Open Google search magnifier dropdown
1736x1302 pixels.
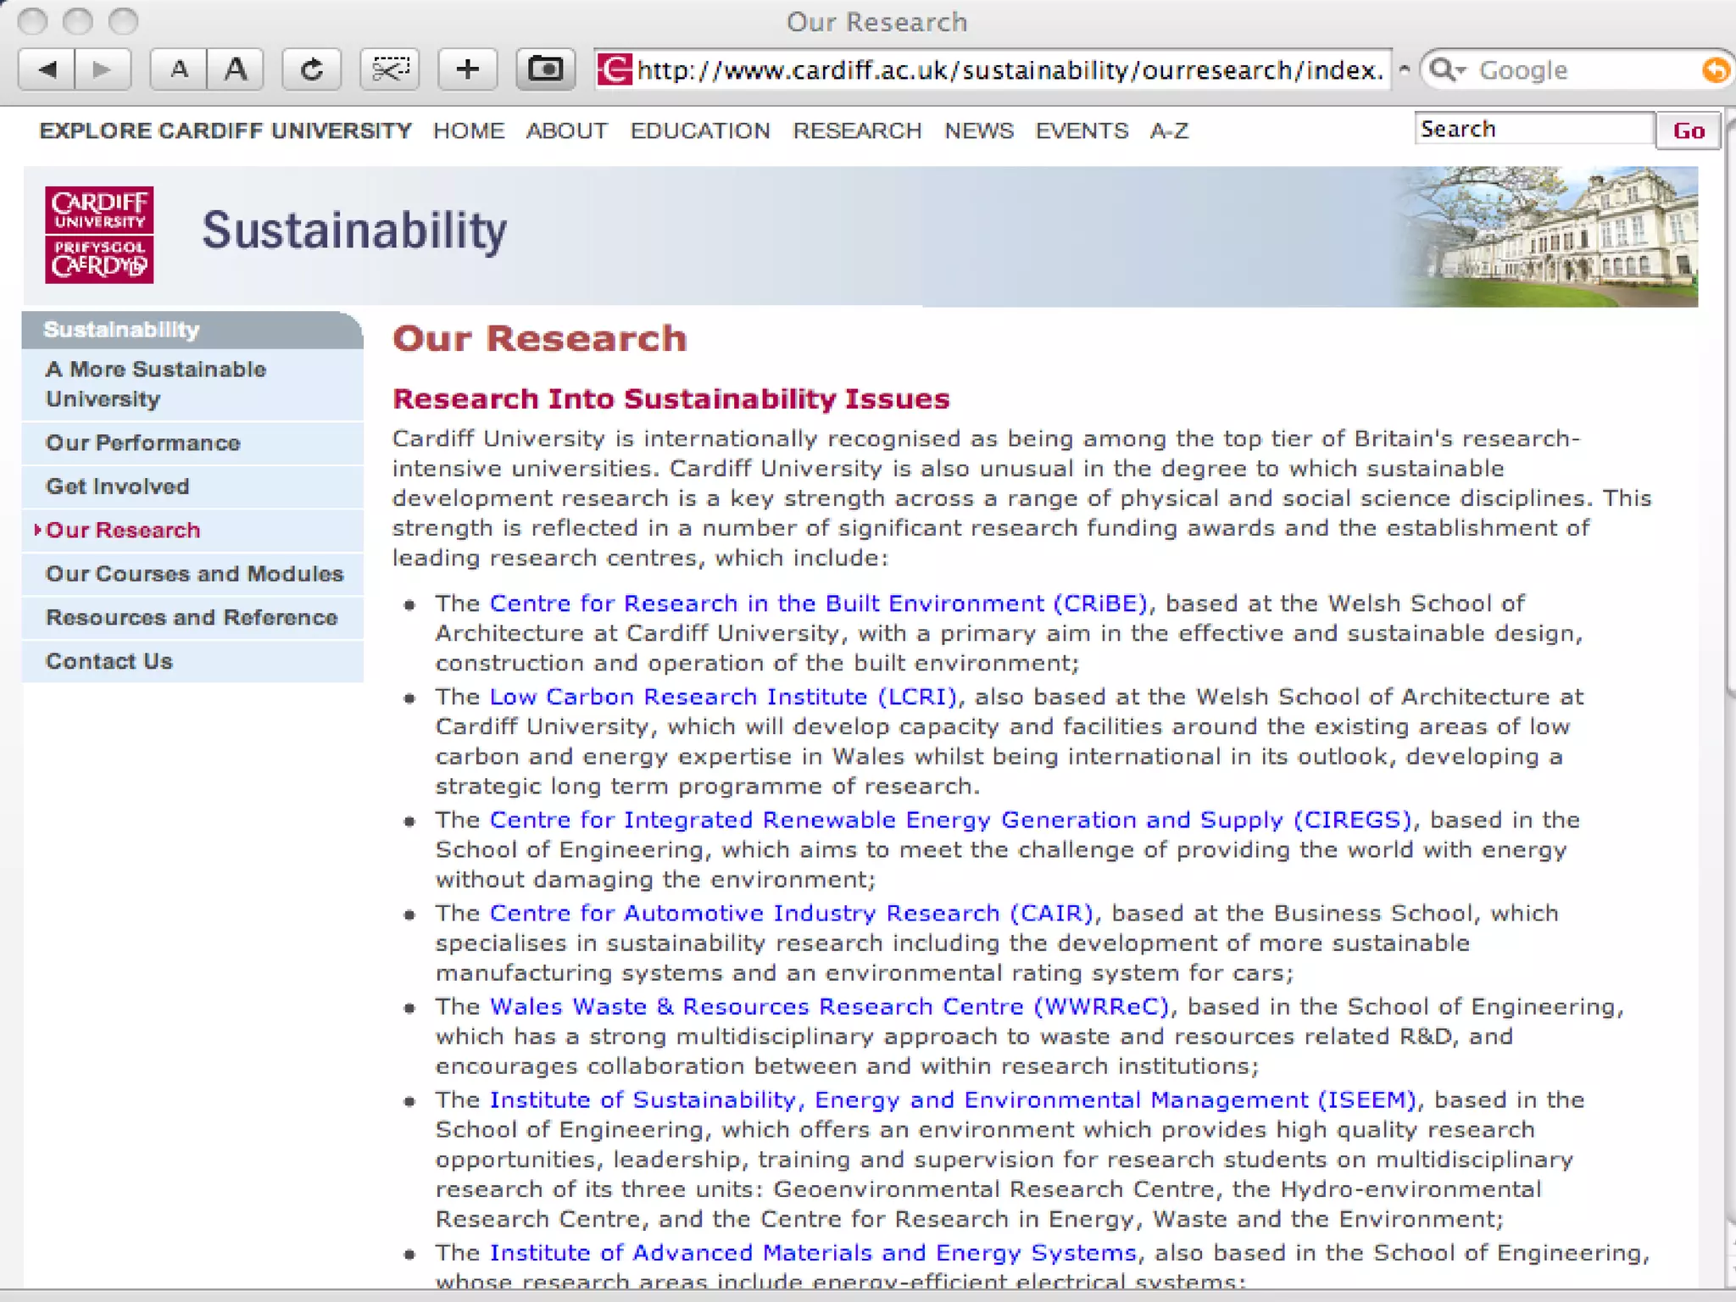1447,70
